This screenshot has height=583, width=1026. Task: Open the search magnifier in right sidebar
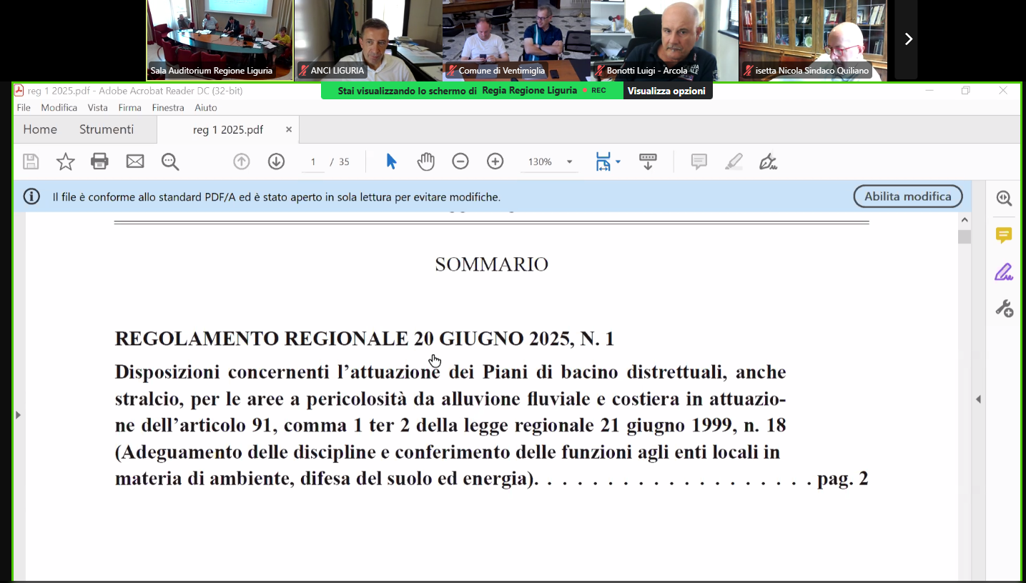point(1004,199)
